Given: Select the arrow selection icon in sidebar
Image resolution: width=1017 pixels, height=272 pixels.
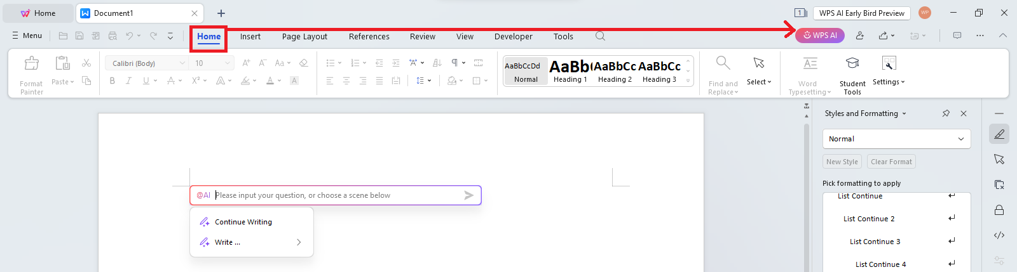Looking at the screenshot, I should [x=999, y=159].
